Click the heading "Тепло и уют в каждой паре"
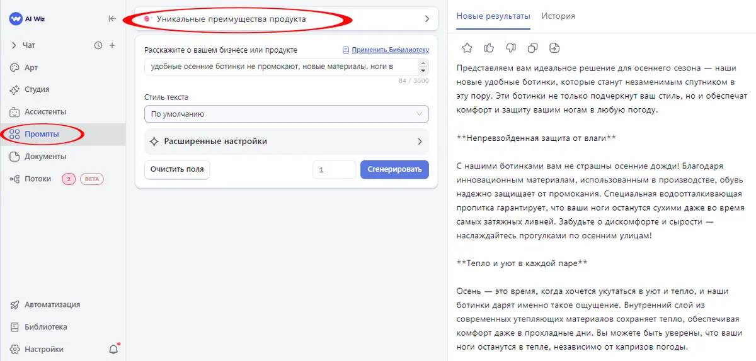 (520, 264)
